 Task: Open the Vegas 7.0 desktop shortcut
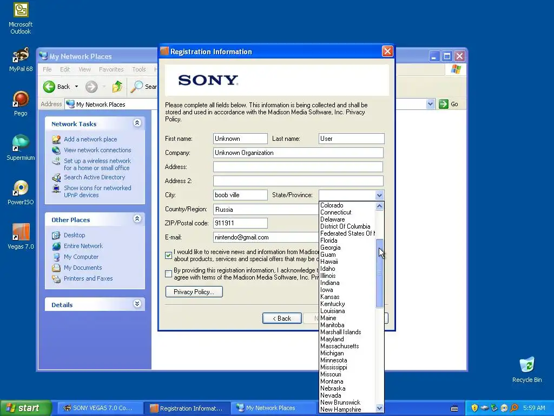21,237
